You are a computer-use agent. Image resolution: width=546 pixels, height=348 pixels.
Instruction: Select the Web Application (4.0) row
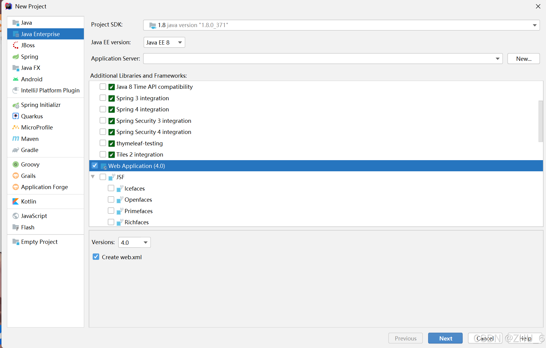pos(316,166)
